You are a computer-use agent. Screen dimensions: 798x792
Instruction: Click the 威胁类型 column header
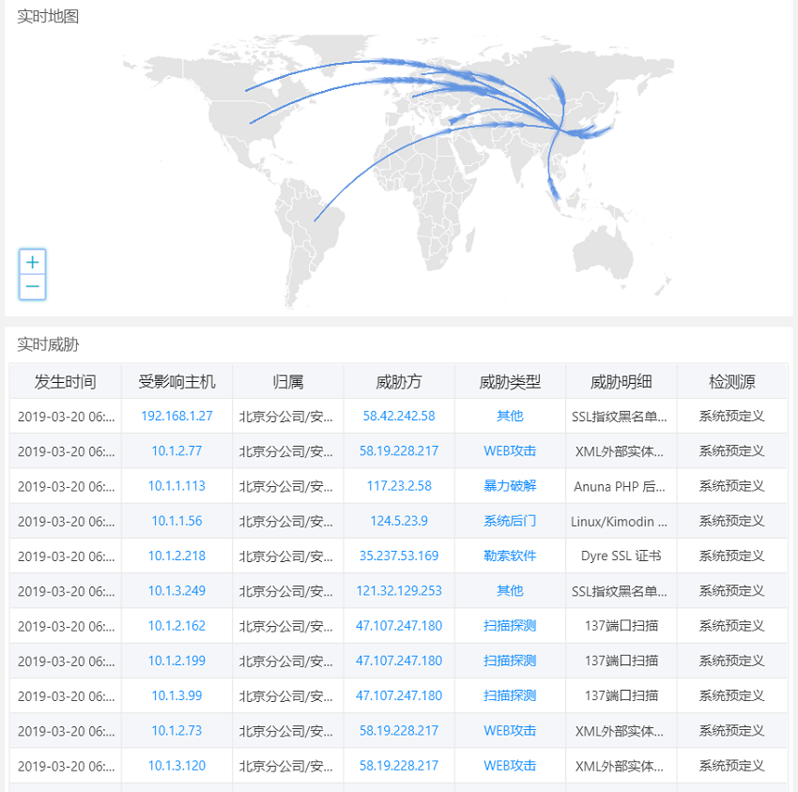pos(510,382)
